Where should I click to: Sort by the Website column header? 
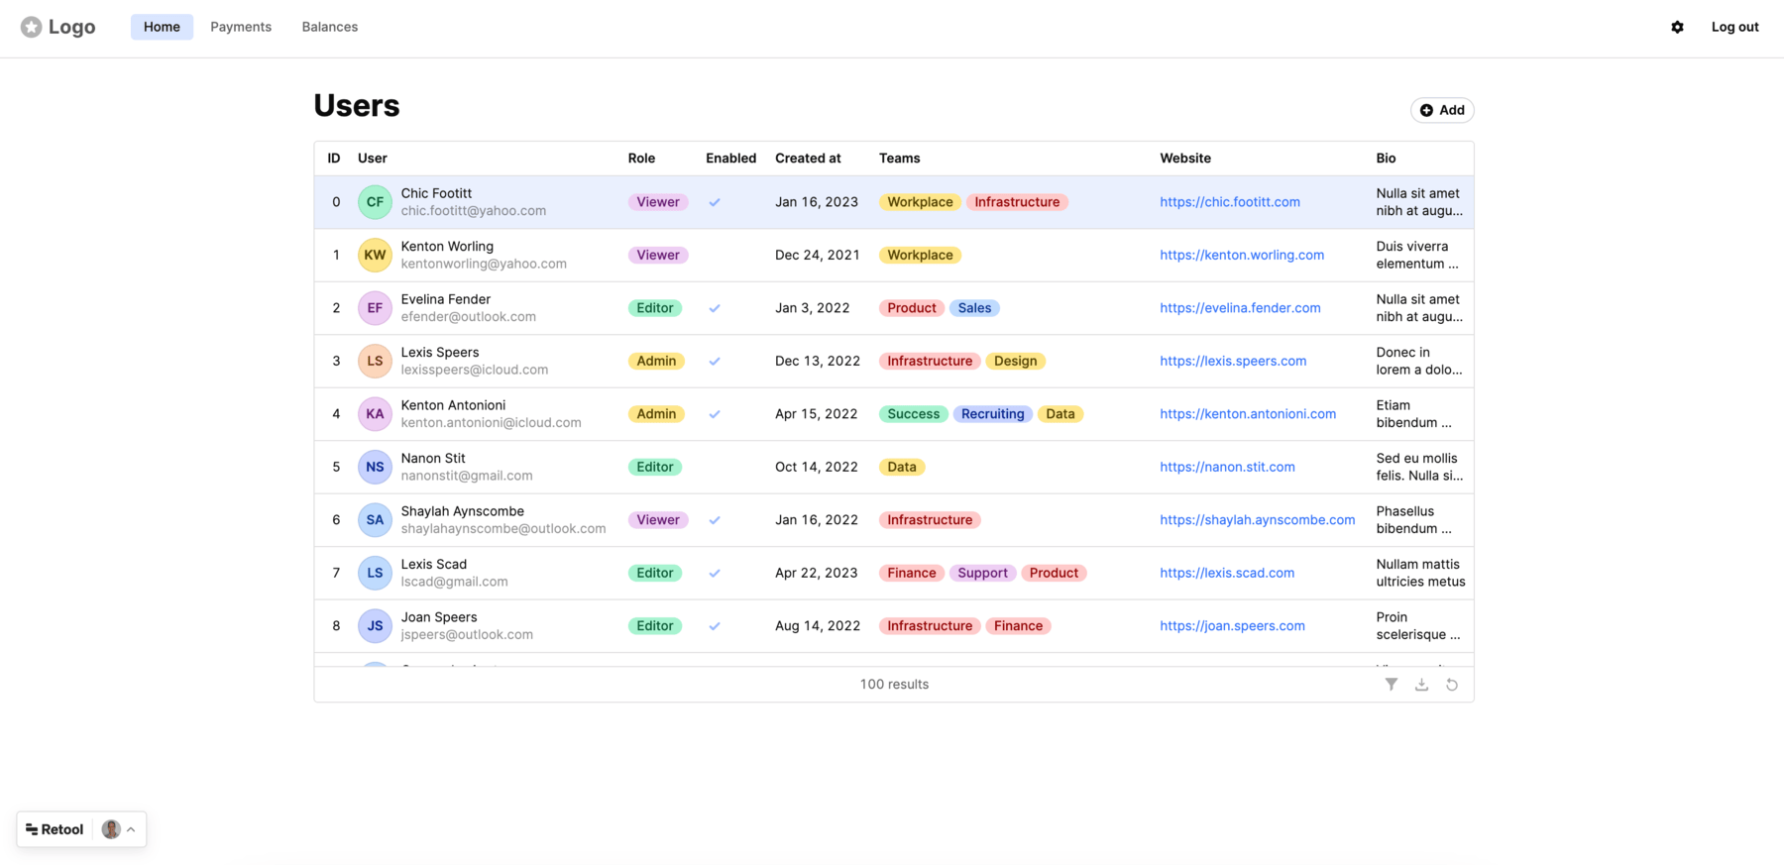[1185, 159]
